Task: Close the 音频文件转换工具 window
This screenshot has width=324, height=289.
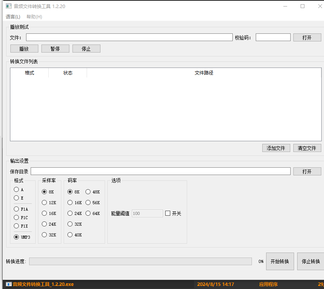Action: (x=320, y=6)
